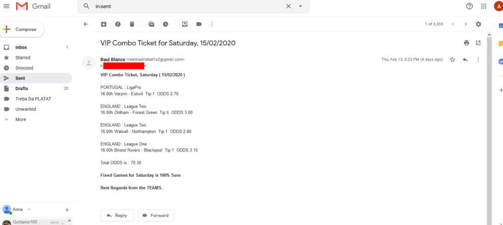Report this email as spam
The height and width of the screenshot is (225, 503).
118,24
